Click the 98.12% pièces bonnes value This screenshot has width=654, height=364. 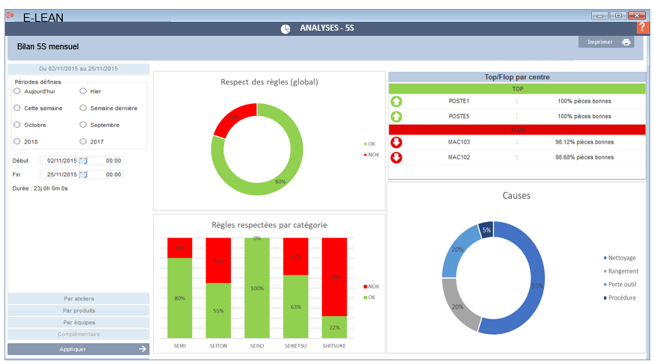point(584,142)
